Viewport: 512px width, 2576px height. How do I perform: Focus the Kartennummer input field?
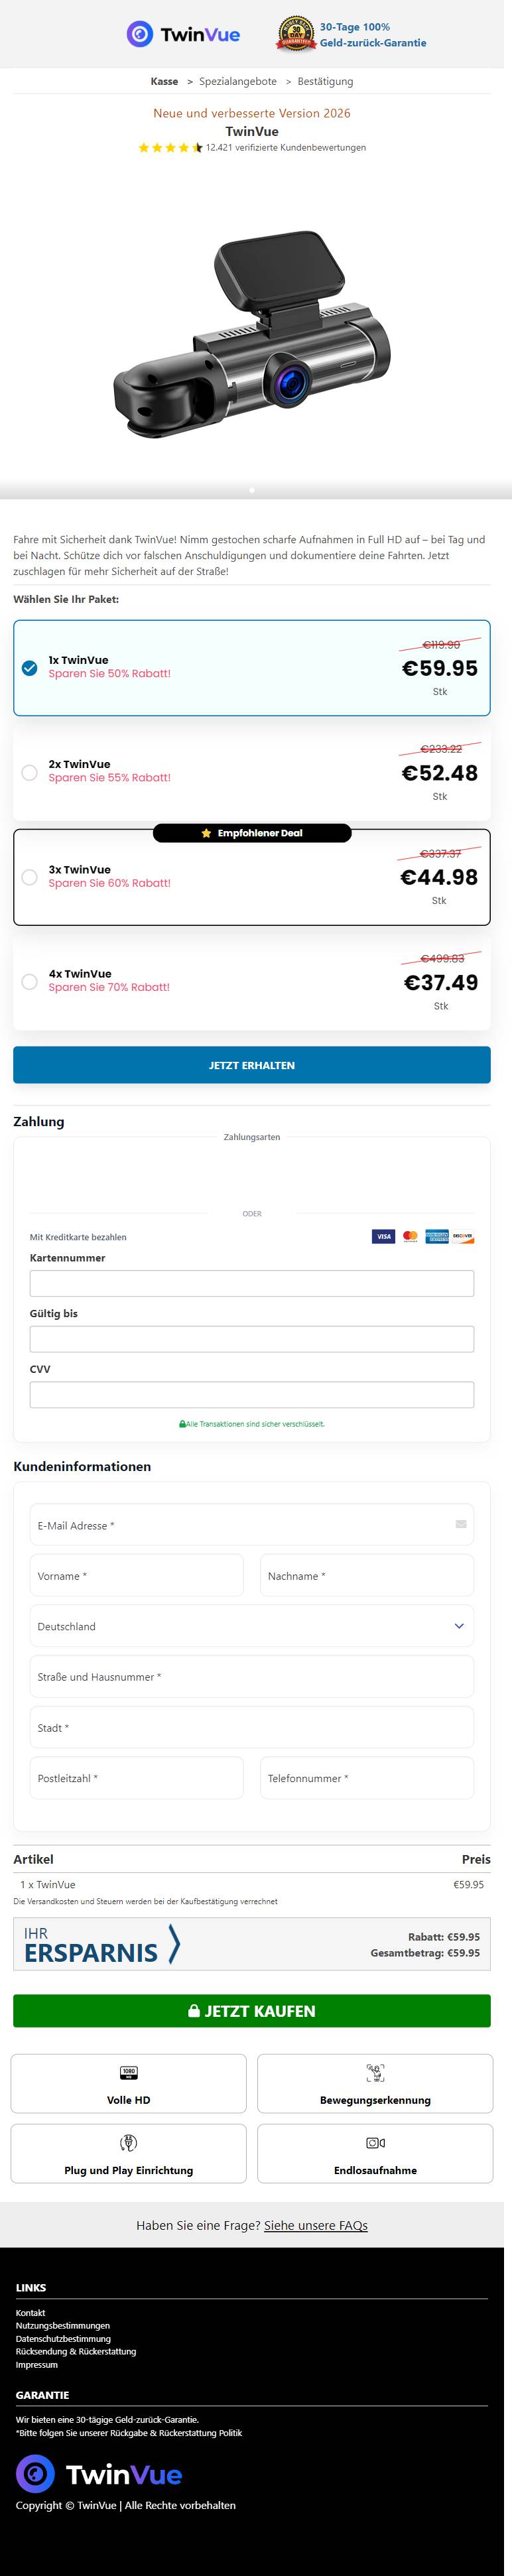[x=252, y=1283]
